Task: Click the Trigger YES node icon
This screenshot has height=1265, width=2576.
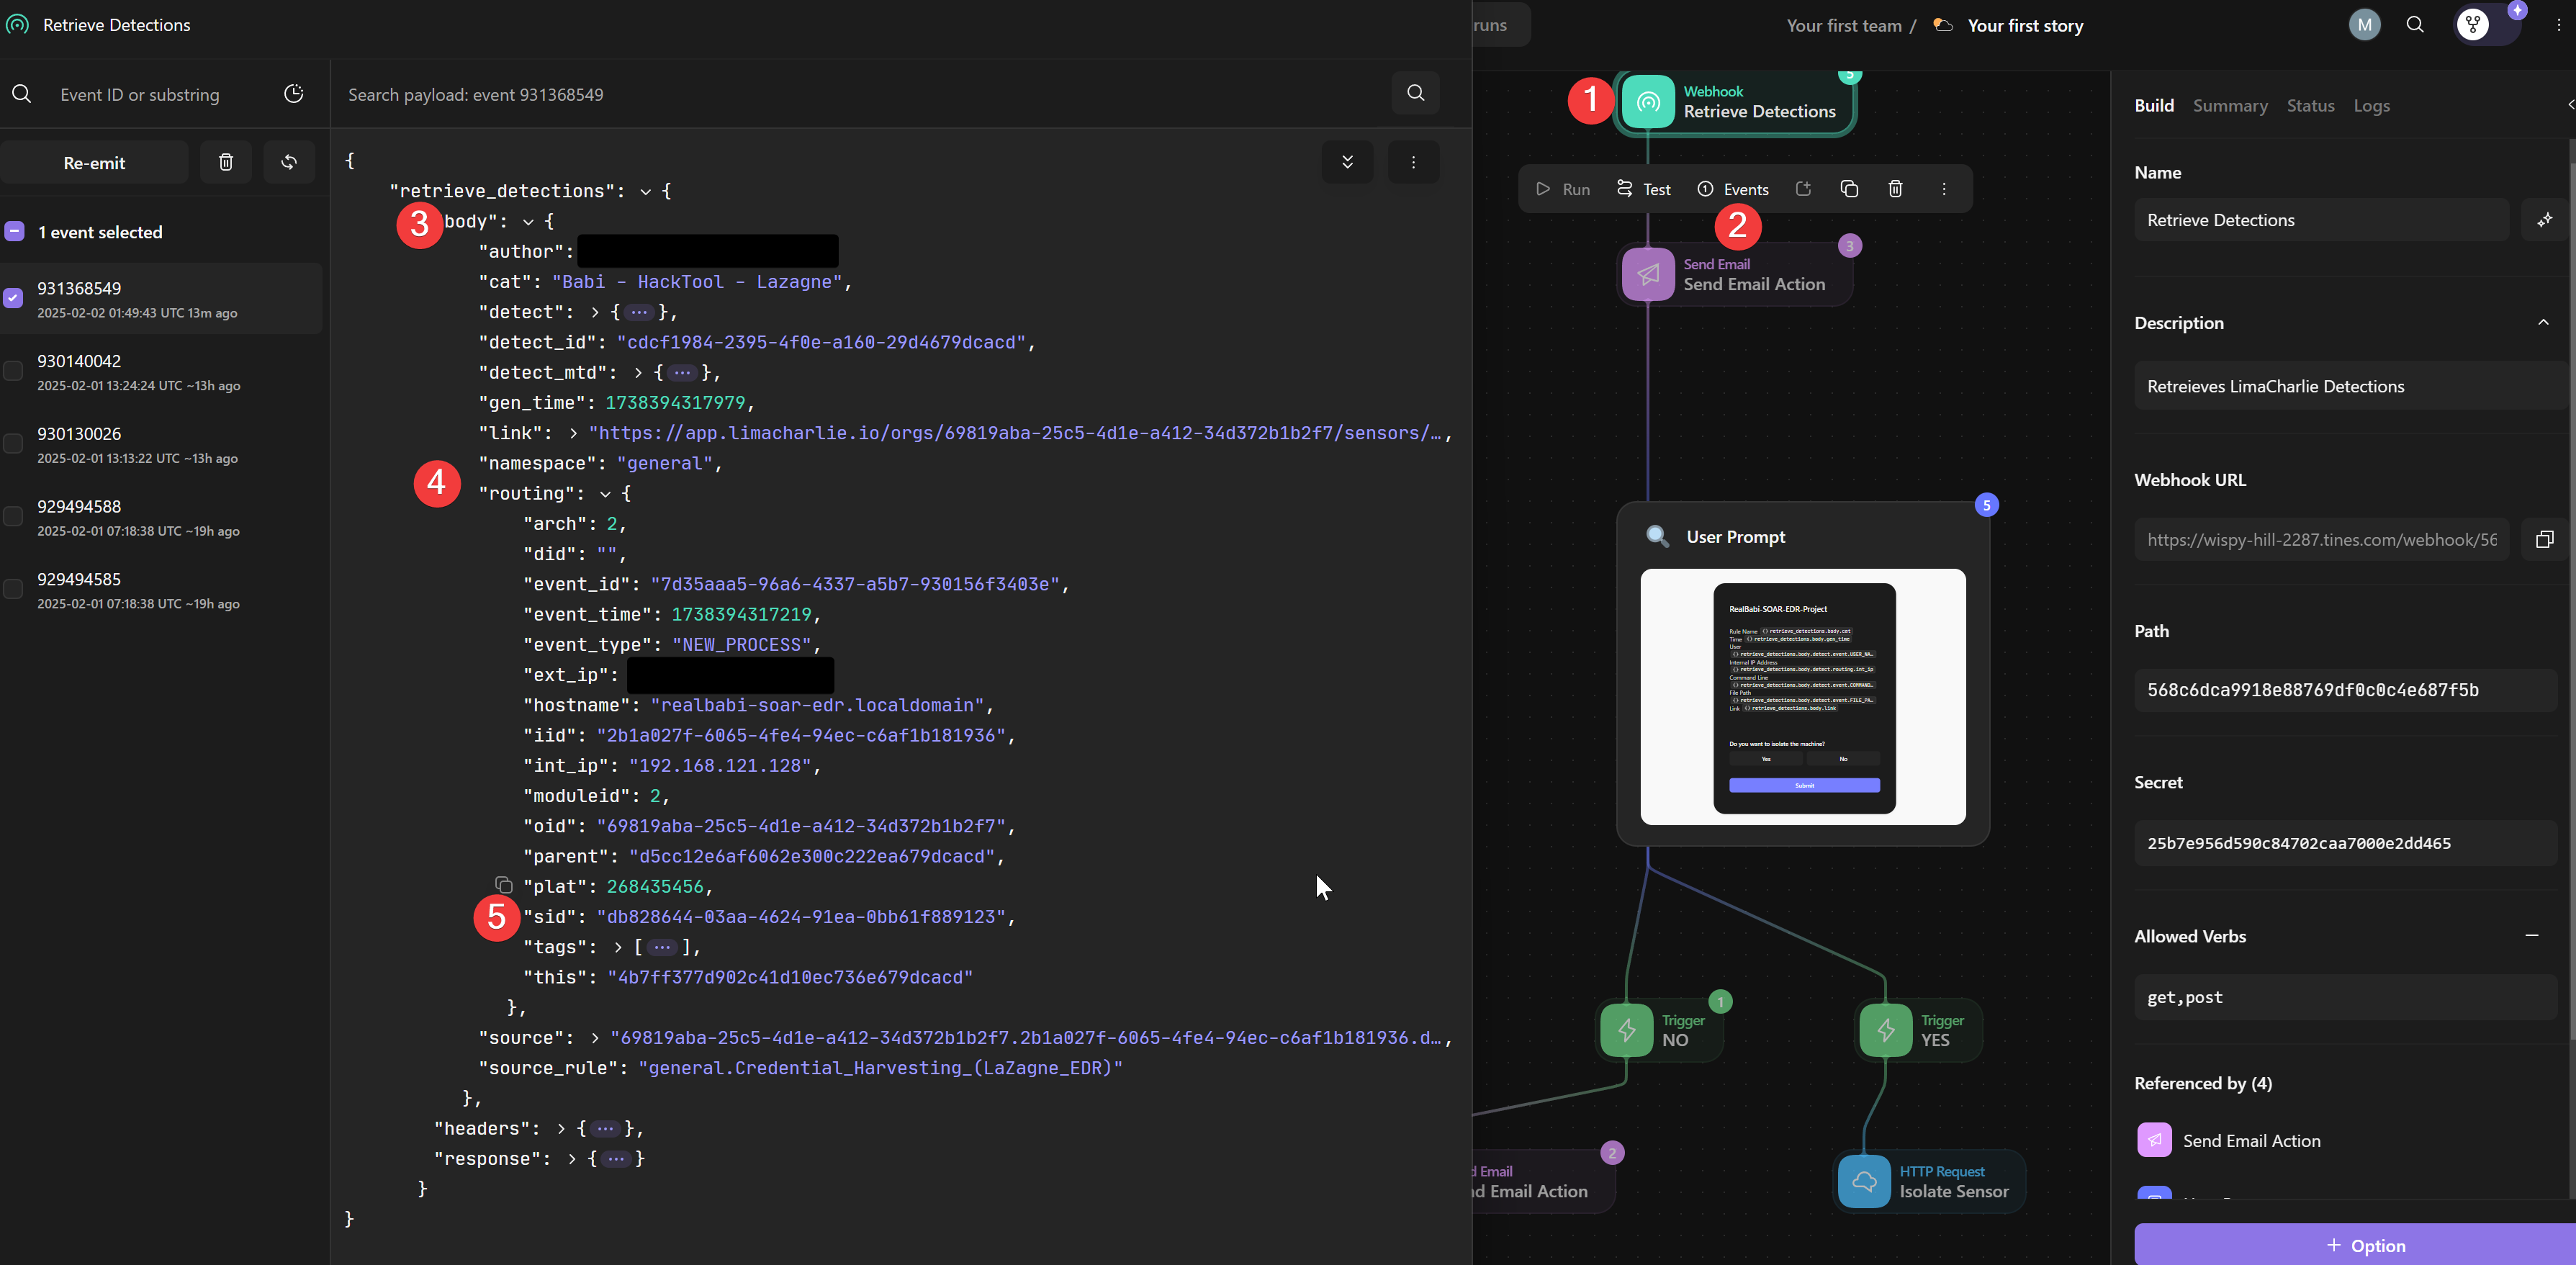Action: coord(1885,1030)
